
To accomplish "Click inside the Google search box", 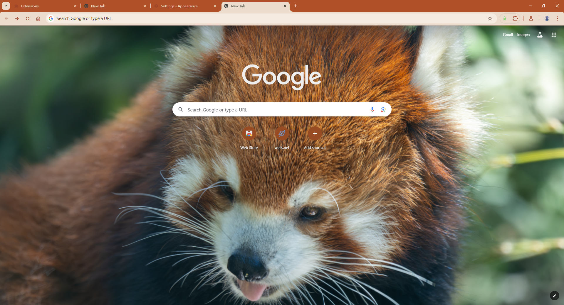I will coord(273,109).
